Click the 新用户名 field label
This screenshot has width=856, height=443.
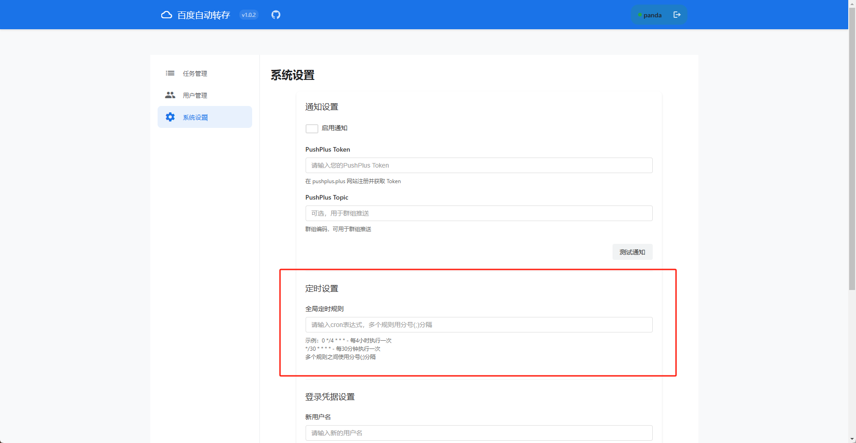pos(318,417)
